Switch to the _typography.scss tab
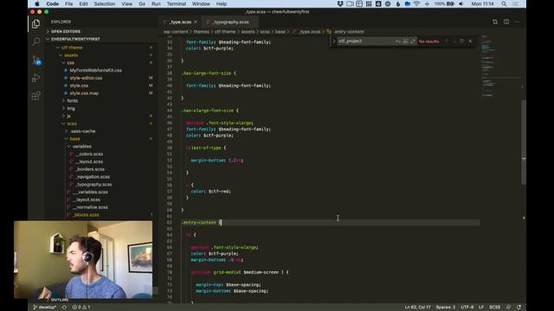Image resolution: width=554 pixels, height=311 pixels. 231,22
